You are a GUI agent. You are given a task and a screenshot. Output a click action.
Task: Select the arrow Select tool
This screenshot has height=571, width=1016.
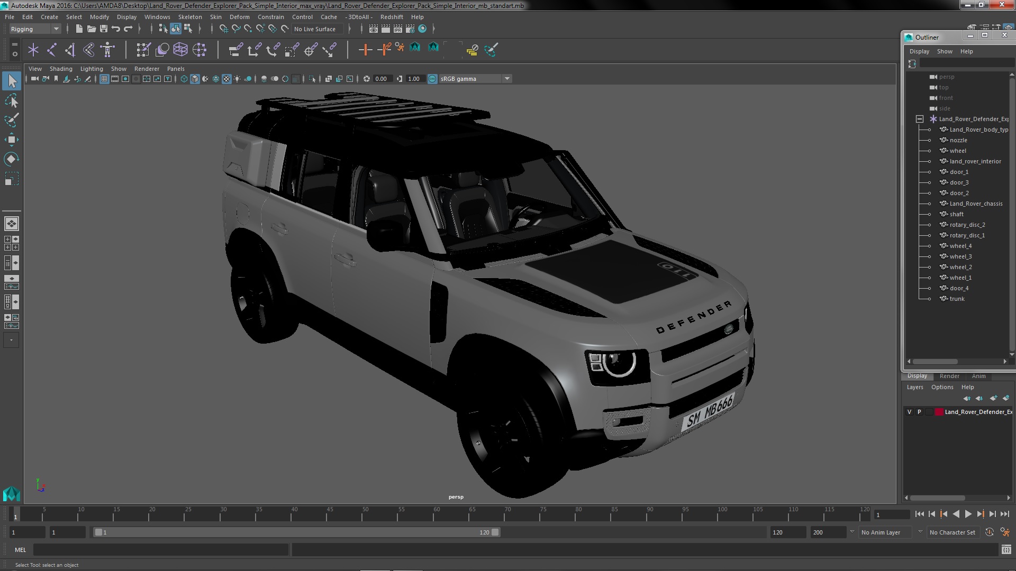tap(12, 81)
